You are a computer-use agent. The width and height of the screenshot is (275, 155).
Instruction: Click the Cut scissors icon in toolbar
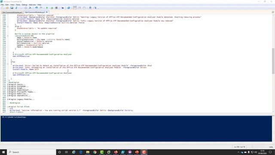pos(16,8)
